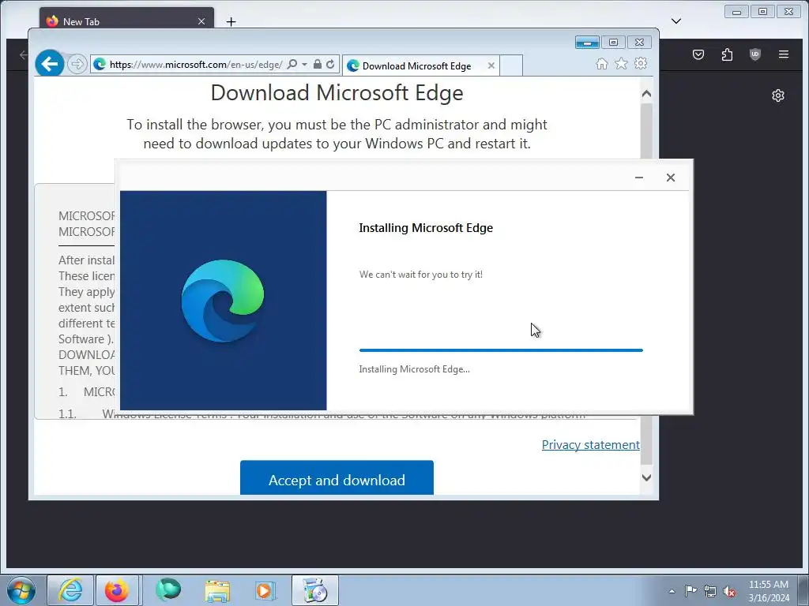Click the muted volume tray icon
809x606 pixels.
[729, 591]
